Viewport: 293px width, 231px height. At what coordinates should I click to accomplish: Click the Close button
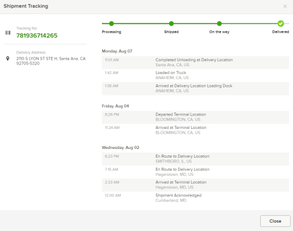(275, 221)
